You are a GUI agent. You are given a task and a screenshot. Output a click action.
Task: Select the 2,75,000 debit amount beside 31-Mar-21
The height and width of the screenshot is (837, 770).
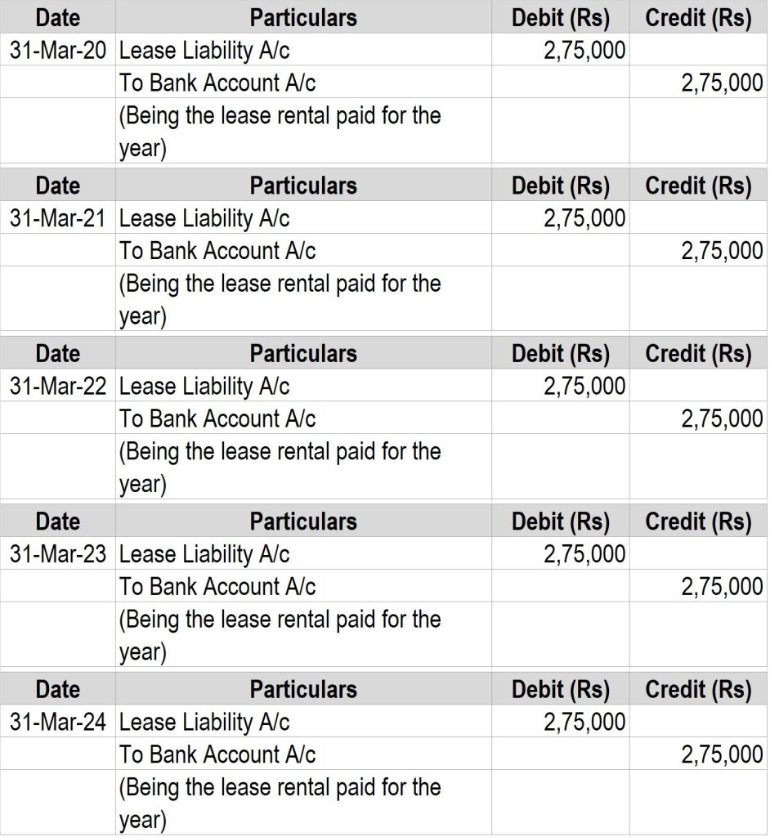click(x=584, y=218)
